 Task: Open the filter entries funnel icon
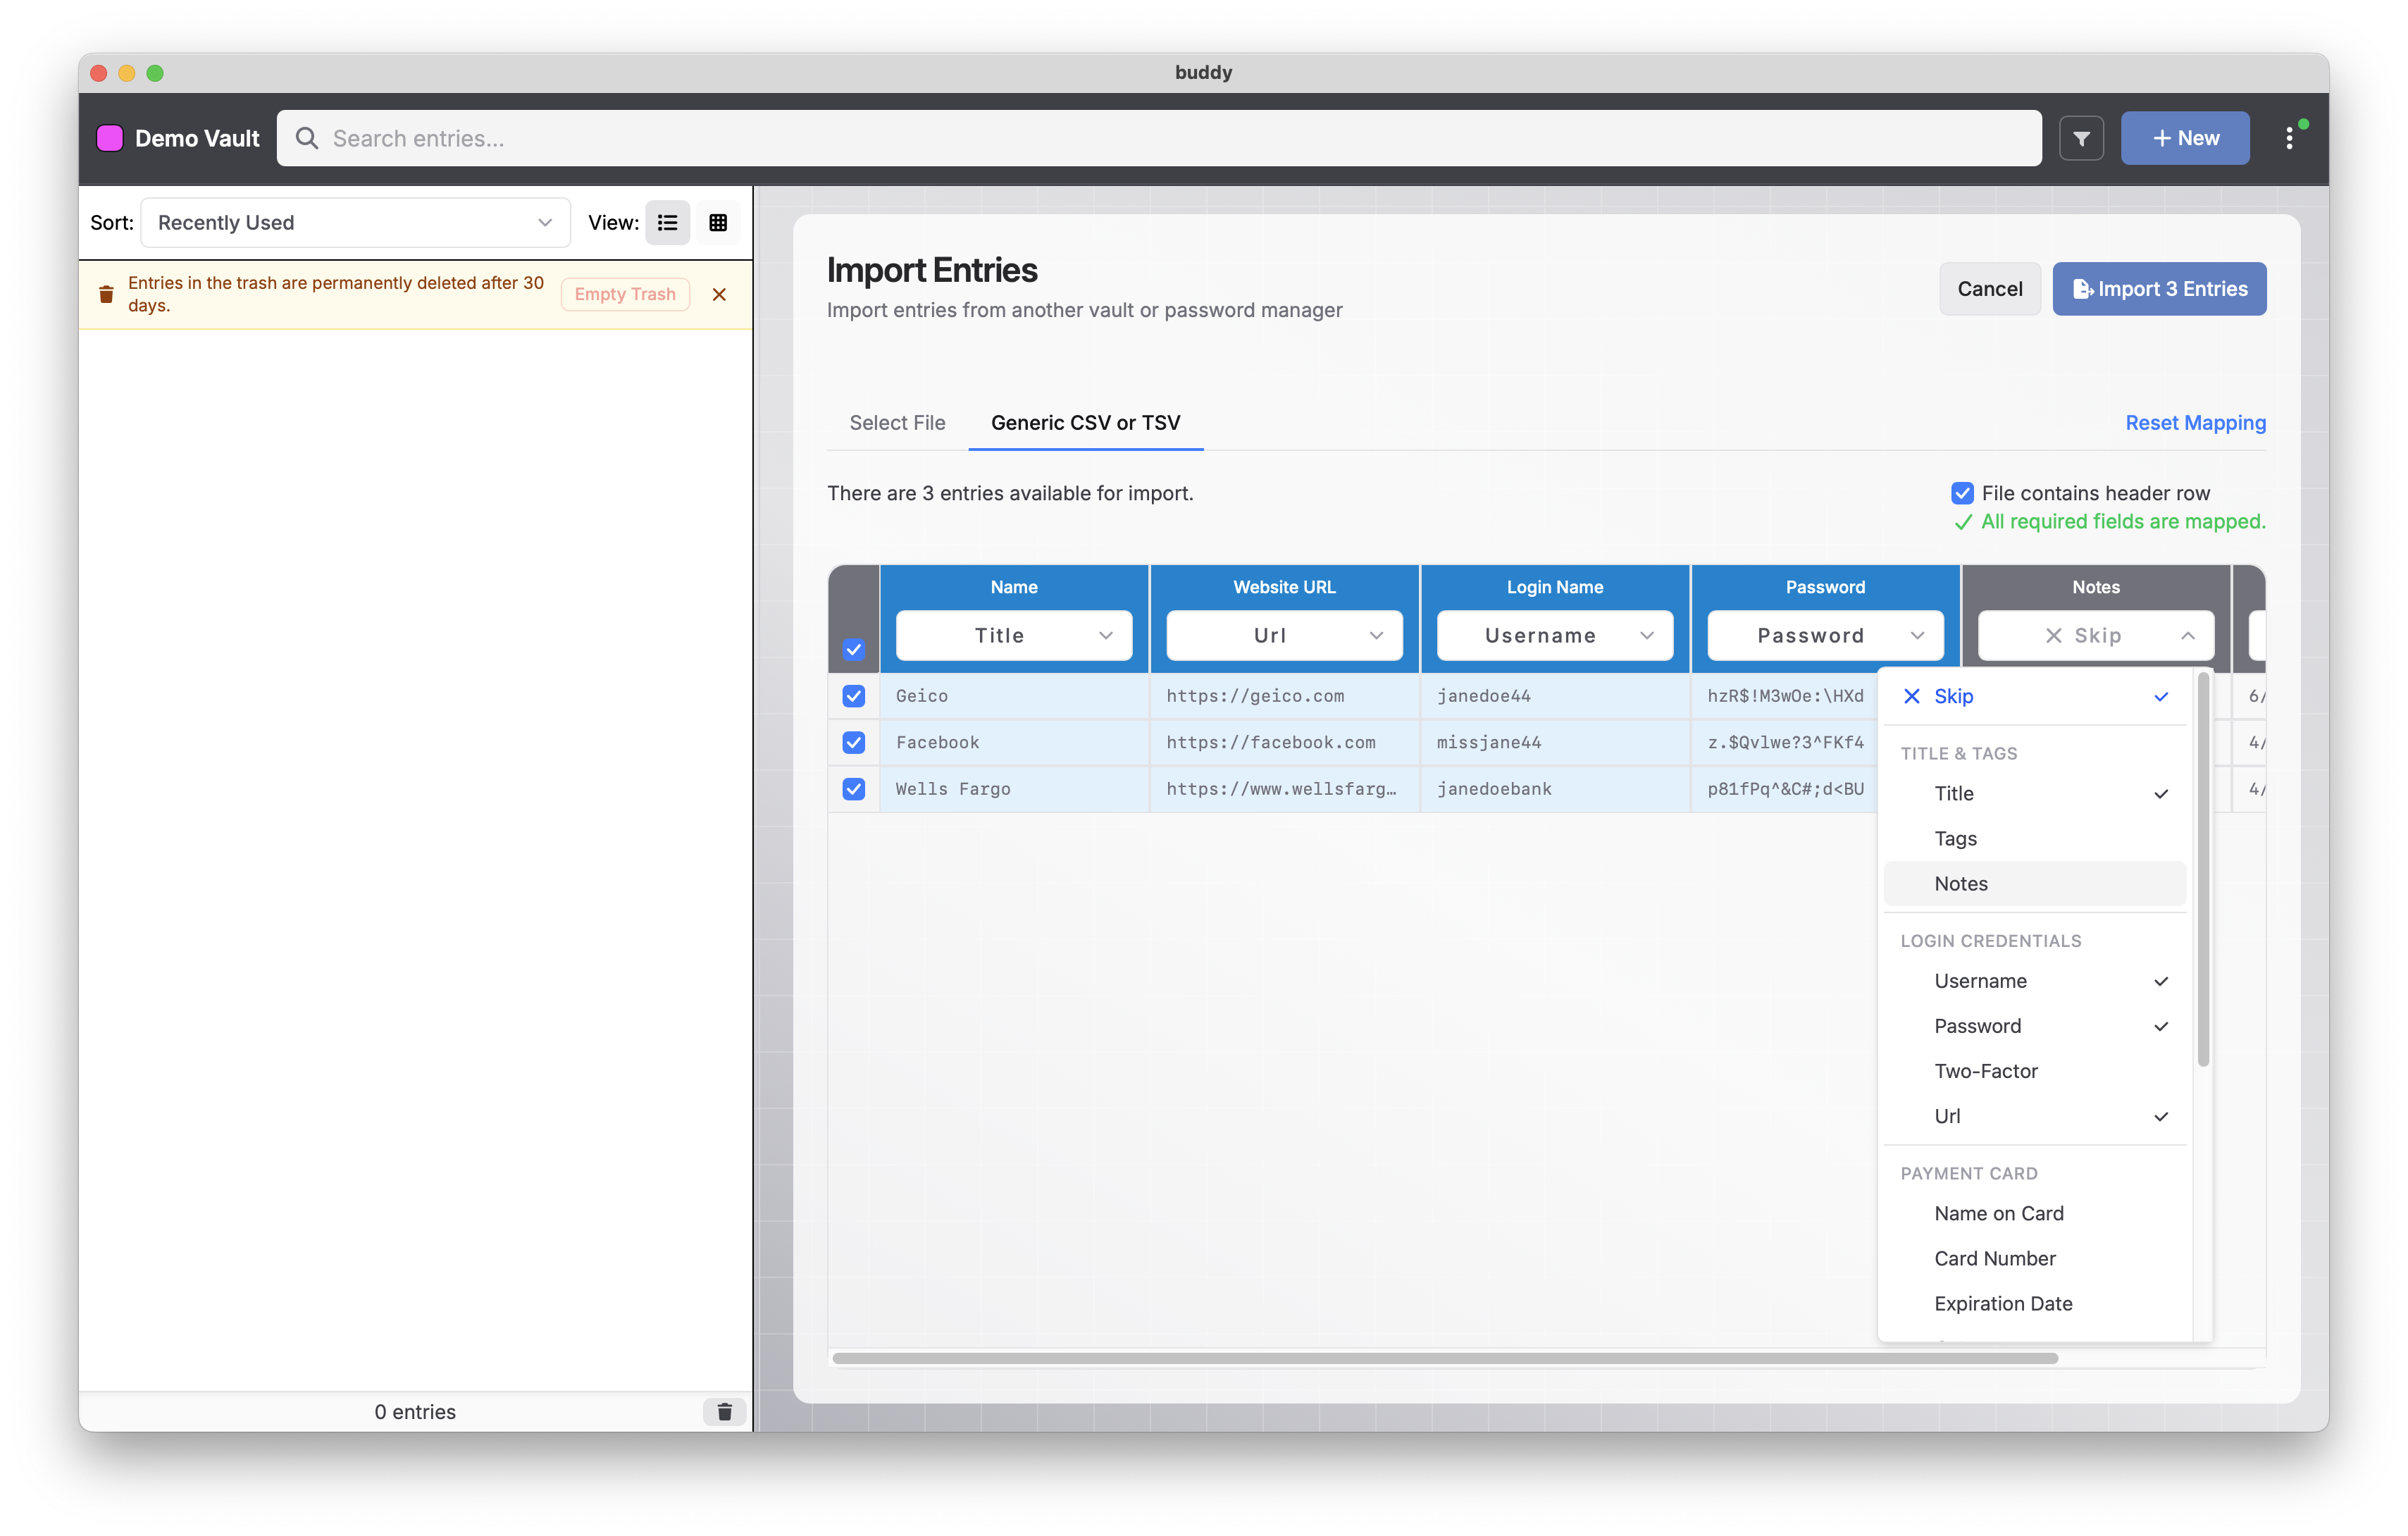2081,138
